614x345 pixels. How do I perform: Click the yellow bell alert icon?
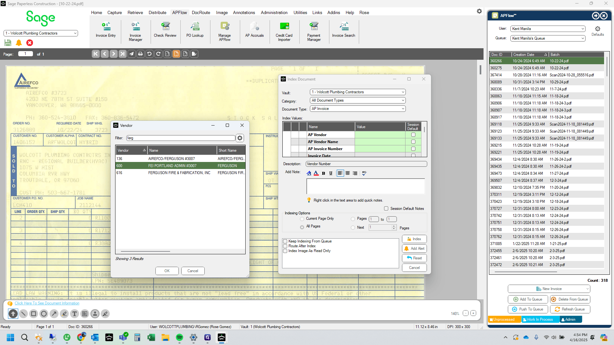[19, 43]
